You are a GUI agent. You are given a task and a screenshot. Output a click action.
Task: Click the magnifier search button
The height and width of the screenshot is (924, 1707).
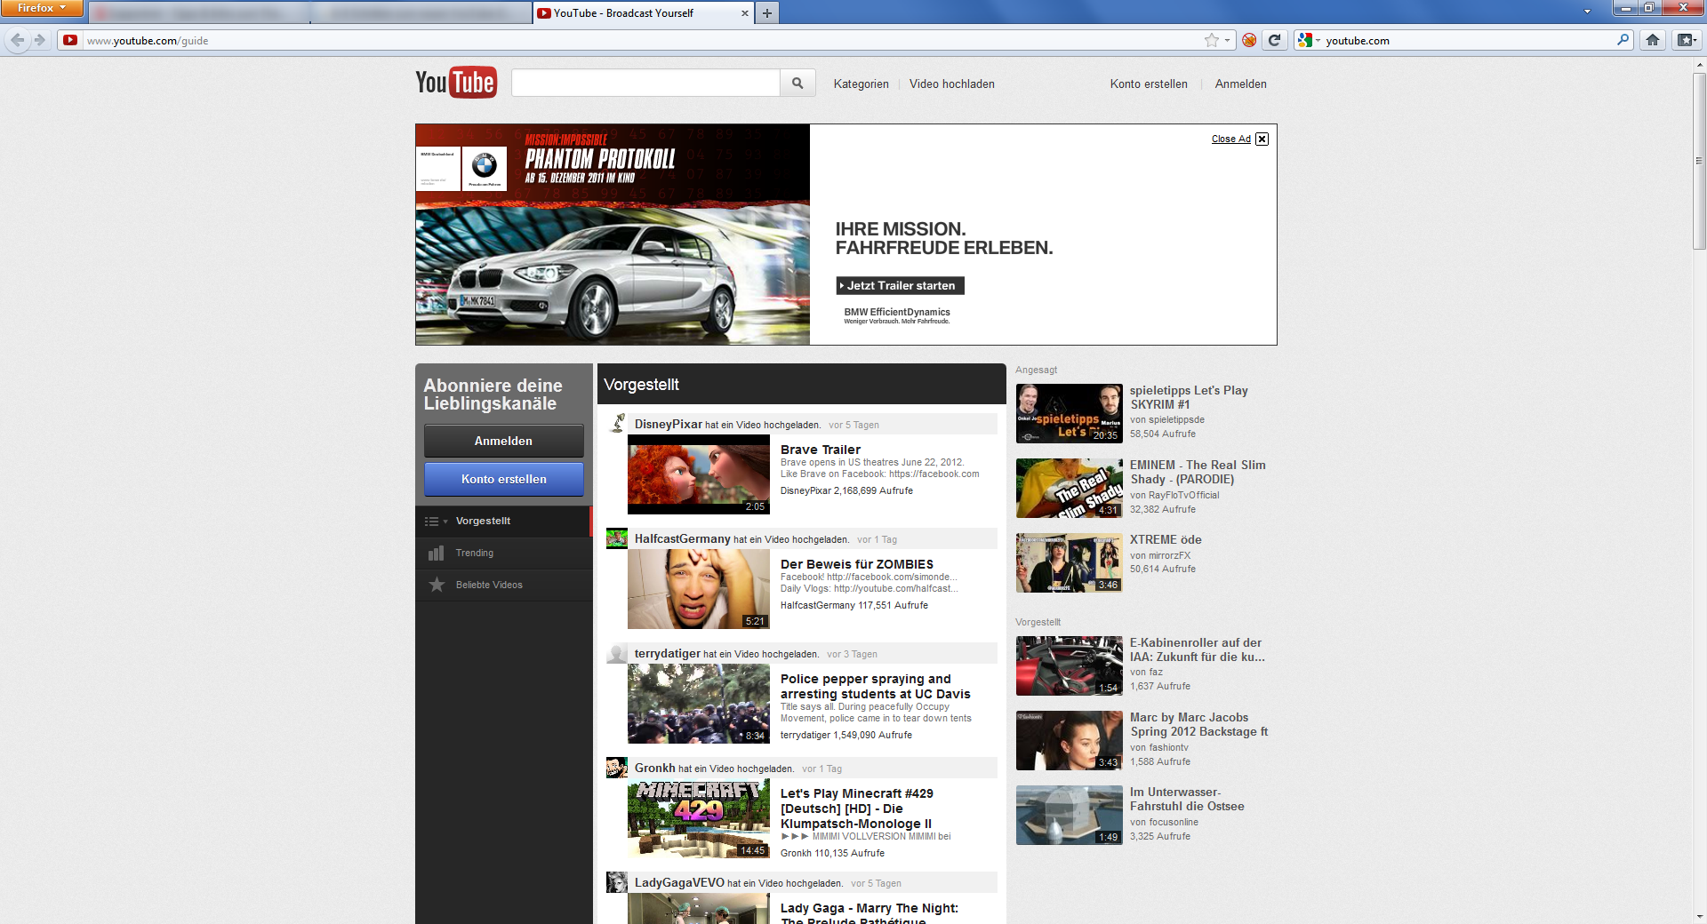click(797, 84)
